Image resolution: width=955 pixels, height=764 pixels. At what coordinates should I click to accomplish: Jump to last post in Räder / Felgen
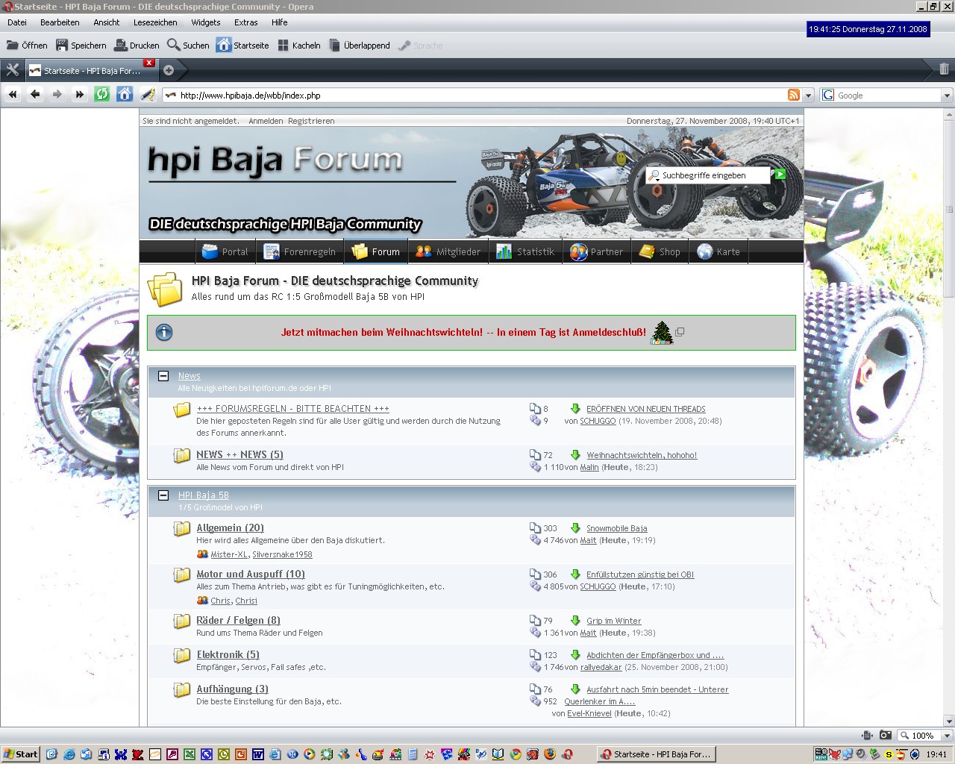[575, 621]
